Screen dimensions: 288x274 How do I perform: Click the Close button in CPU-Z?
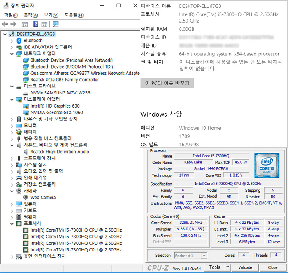click(272, 267)
